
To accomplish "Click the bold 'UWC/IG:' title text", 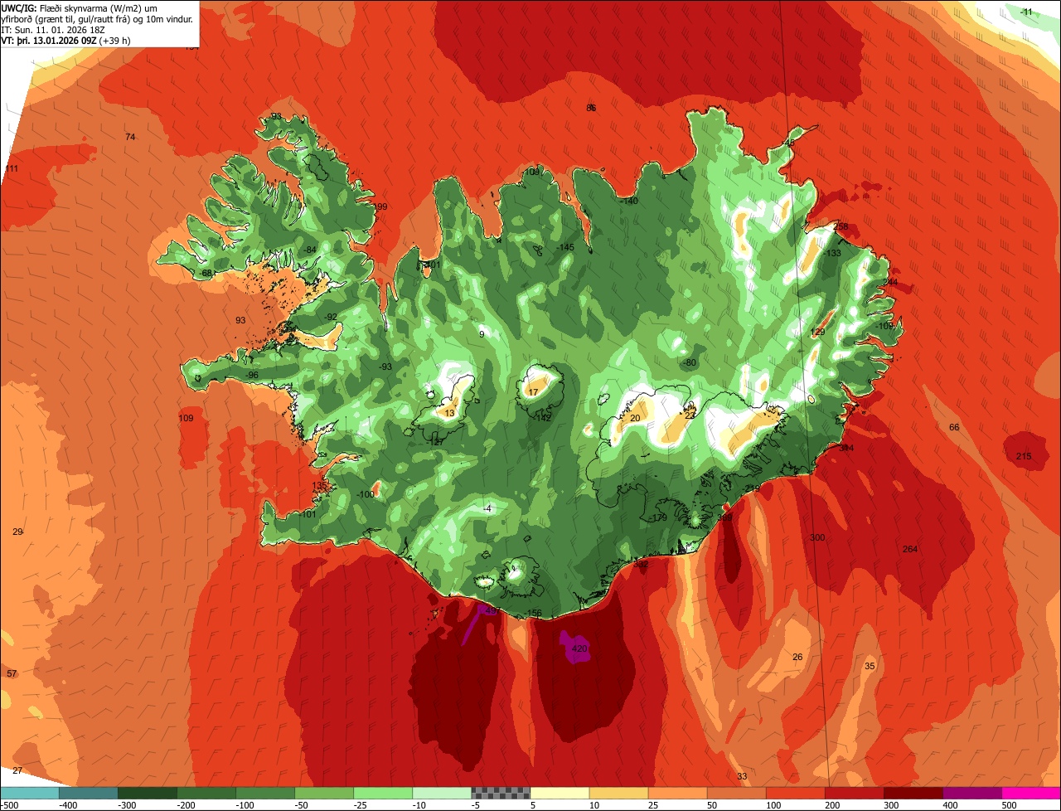I will click(19, 7).
